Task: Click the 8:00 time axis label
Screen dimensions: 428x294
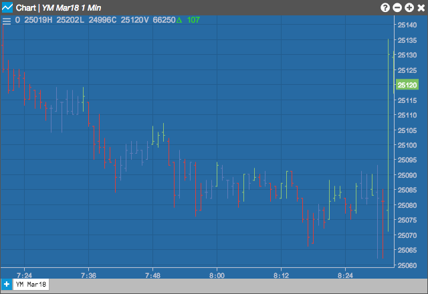Action: [217, 275]
